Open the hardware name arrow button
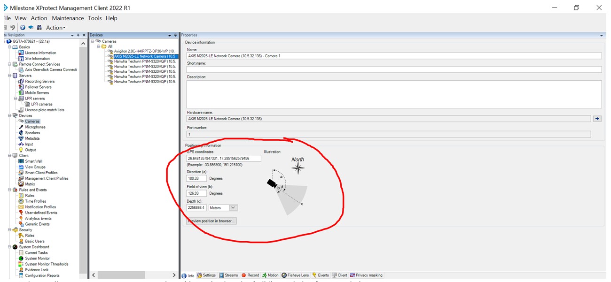The image size is (611, 282). coord(597,119)
